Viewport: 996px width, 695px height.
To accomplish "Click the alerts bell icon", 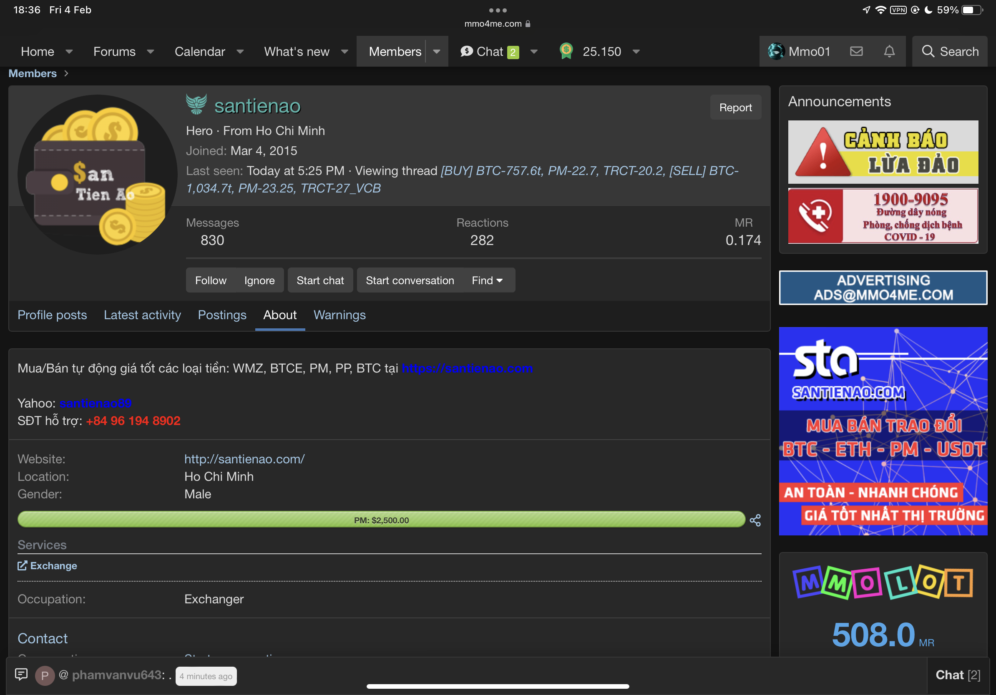I will [x=889, y=52].
